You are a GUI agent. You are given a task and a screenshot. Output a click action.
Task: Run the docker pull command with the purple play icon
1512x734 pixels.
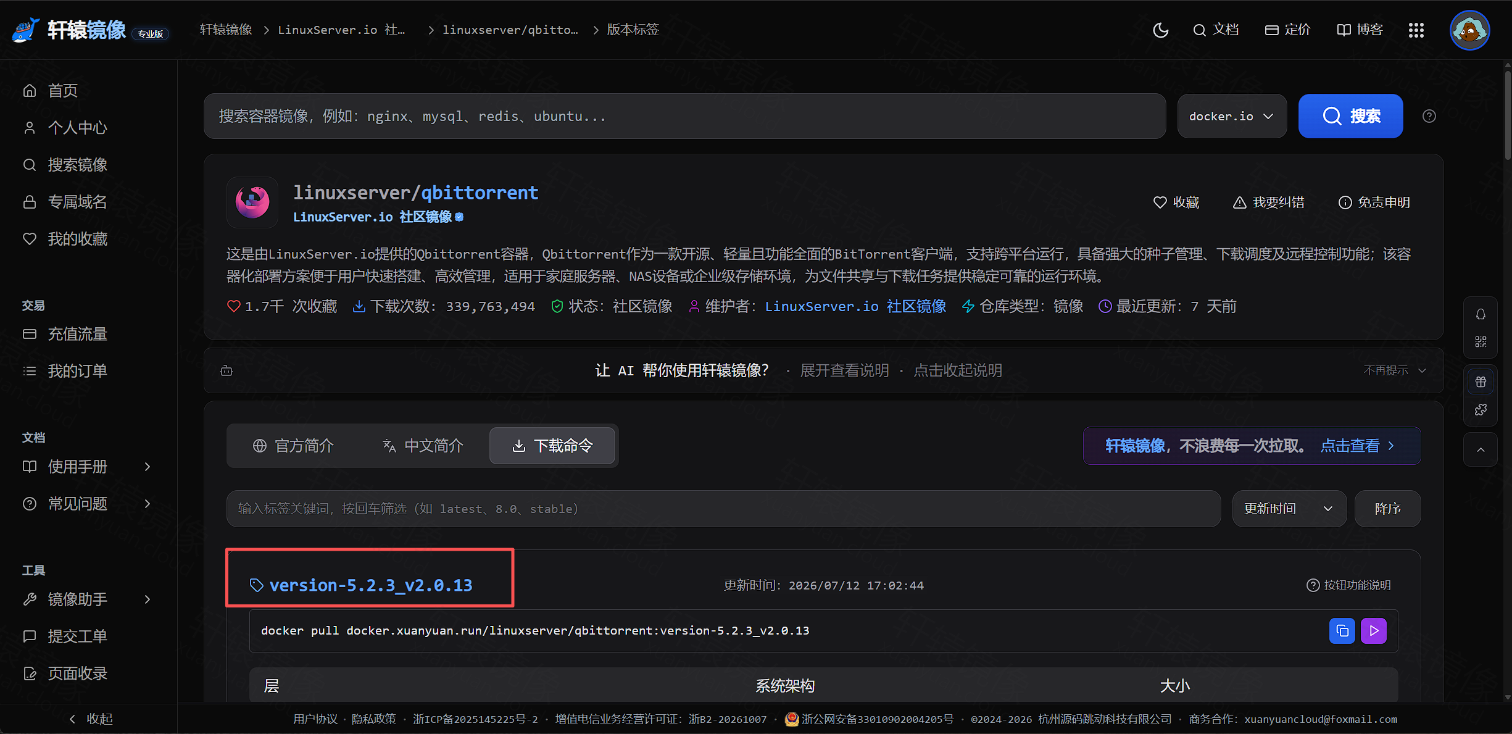(x=1374, y=630)
